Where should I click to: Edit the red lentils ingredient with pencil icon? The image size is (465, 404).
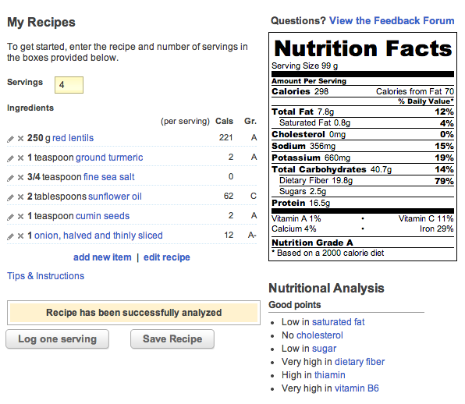11,139
